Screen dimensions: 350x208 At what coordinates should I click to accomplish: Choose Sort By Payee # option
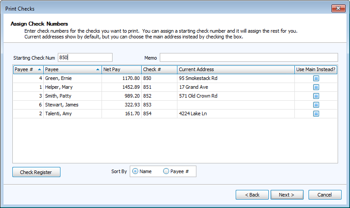pos(166,171)
